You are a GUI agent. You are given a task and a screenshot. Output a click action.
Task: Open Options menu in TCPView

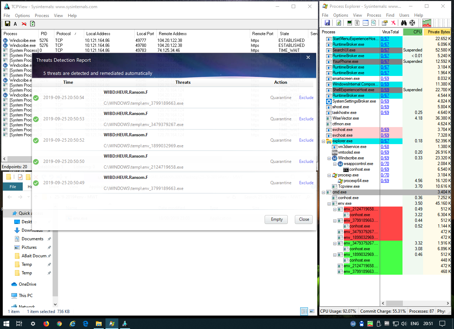(x=22, y=16)
